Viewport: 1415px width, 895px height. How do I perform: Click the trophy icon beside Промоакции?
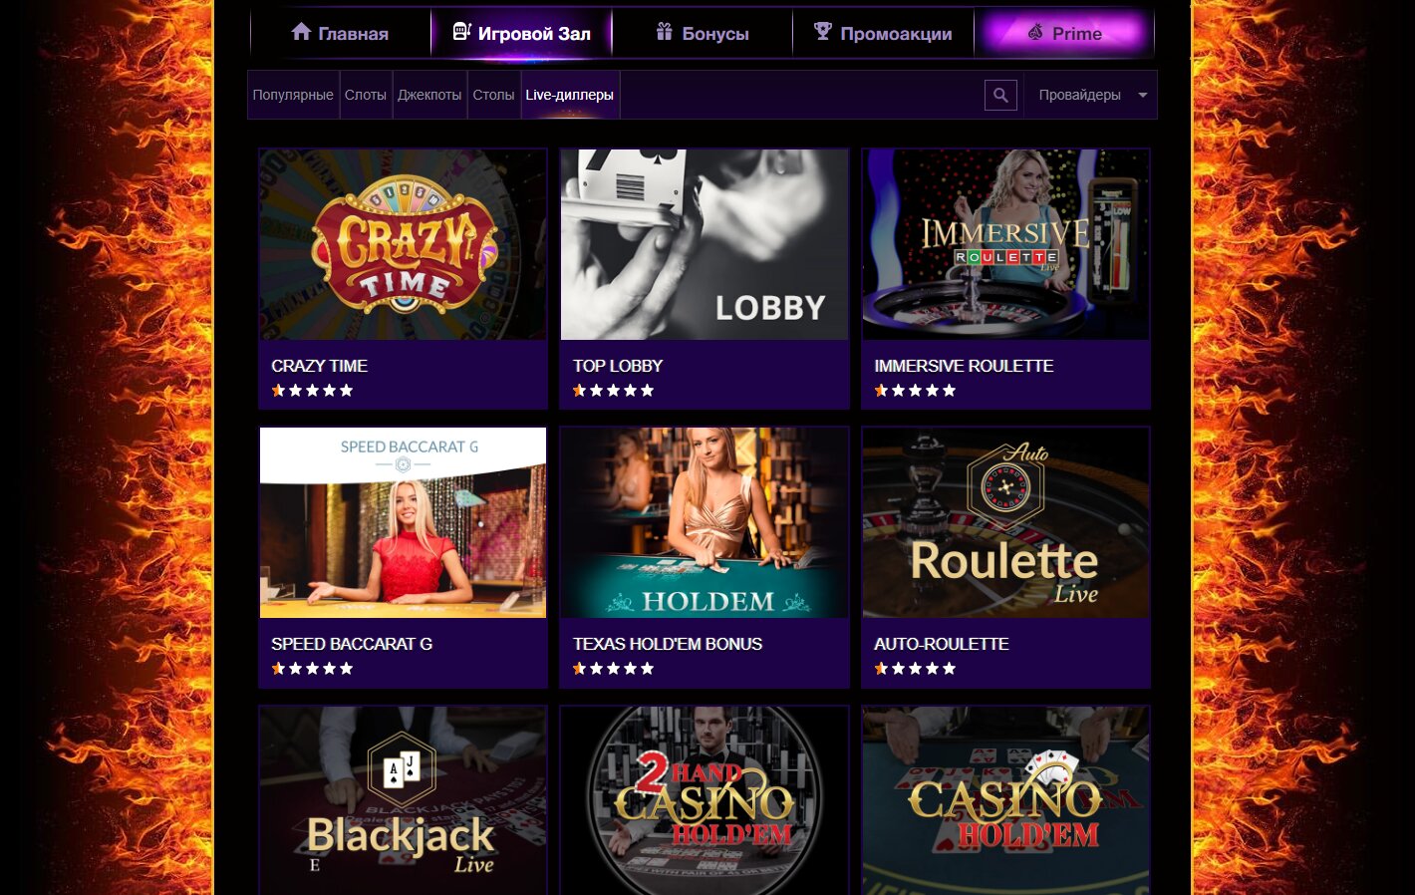[822, 32]
